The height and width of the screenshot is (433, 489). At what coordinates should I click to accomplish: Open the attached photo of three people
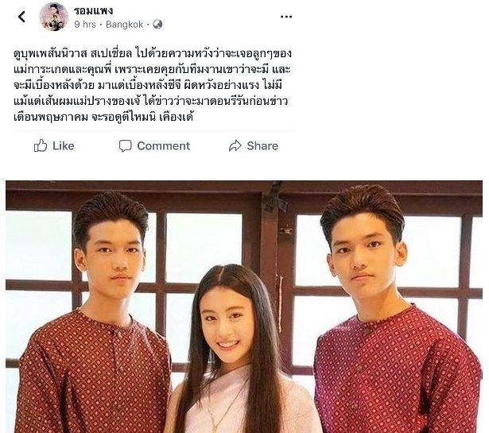pos(244,307)
